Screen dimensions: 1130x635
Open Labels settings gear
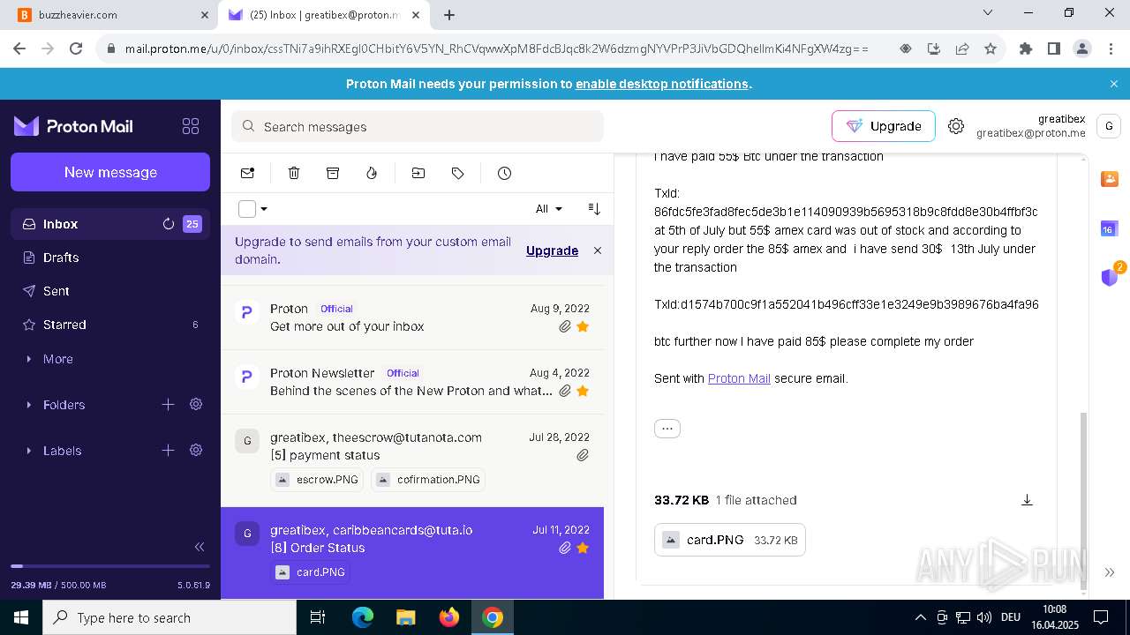(x=196, y=450)
